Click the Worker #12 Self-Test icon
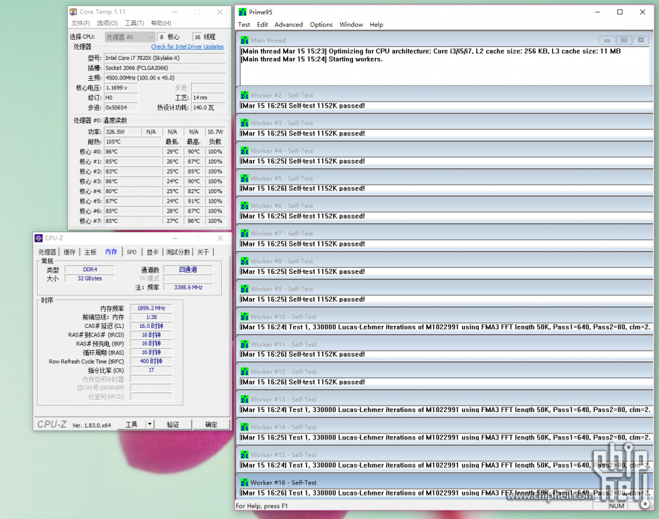 point(245,372)
